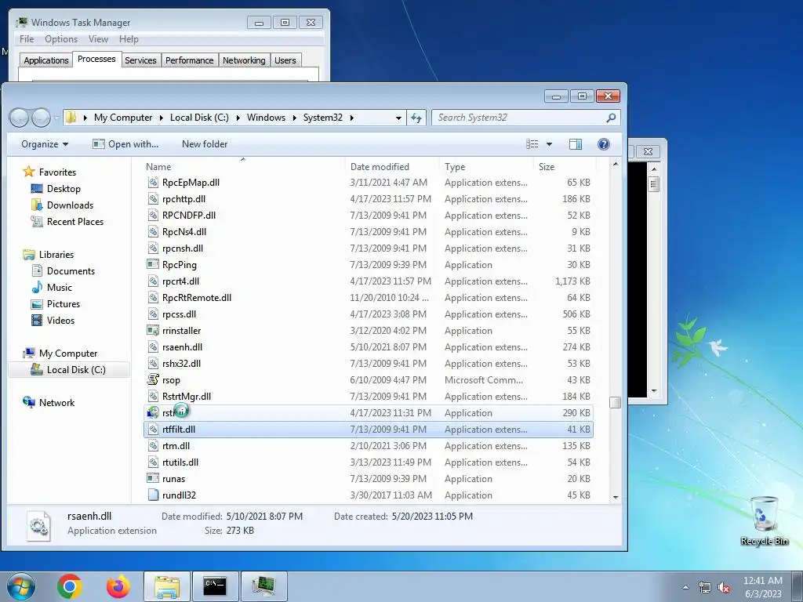Click the Favorites star in the navigation pane
The height and width of the screenshot is (602, 803).
pos(29,172)
